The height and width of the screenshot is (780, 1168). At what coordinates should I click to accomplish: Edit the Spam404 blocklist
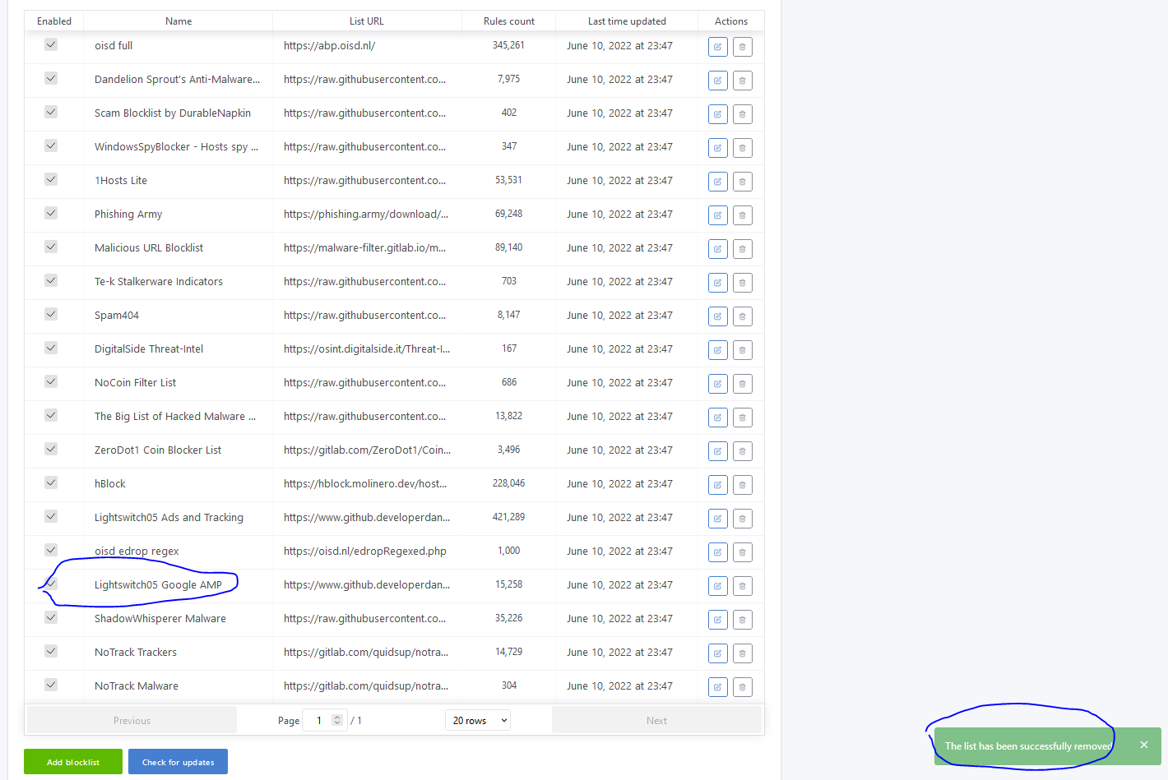tap(717, 316)
